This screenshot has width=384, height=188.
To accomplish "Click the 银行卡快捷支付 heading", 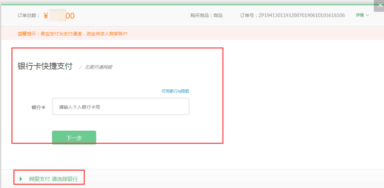I will tap(45, 67).
